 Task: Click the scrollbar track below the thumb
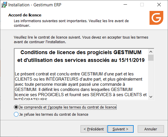151,77
